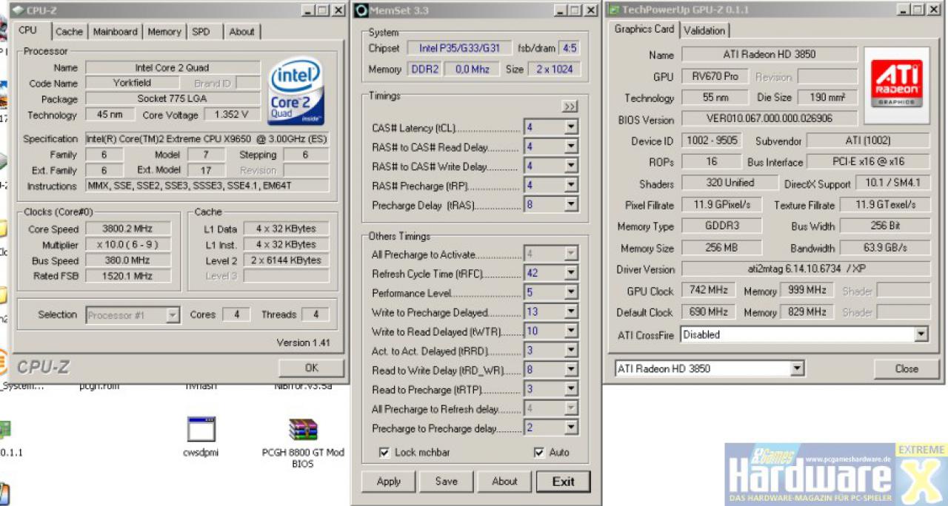The width and height of the screenshot is (948, 506).
Task: Switch to the CPU tab in CPU-Z
Action: 28,30
